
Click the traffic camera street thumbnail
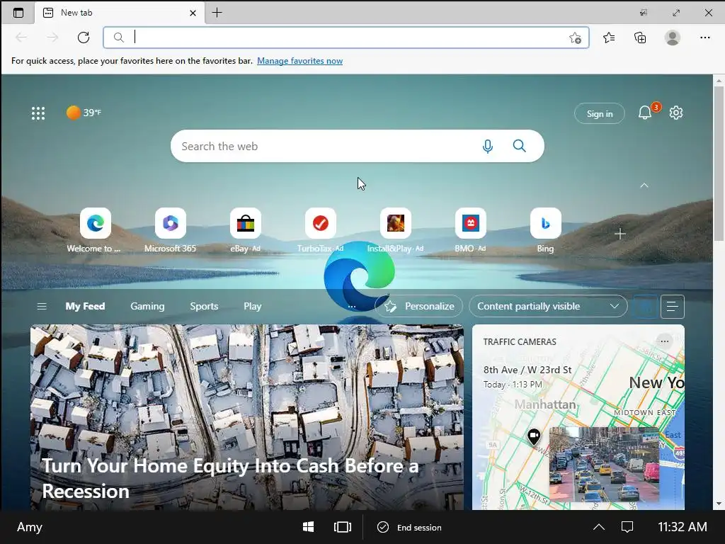pos(604,465)
